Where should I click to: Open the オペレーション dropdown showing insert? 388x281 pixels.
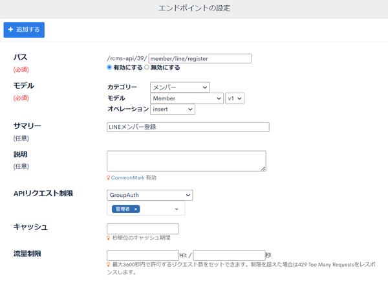pyautogui.click(x=173, y=109)
